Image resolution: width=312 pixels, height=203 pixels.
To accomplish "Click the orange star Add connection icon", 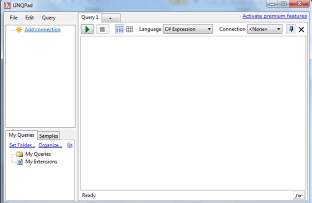I will pos(19,29).
